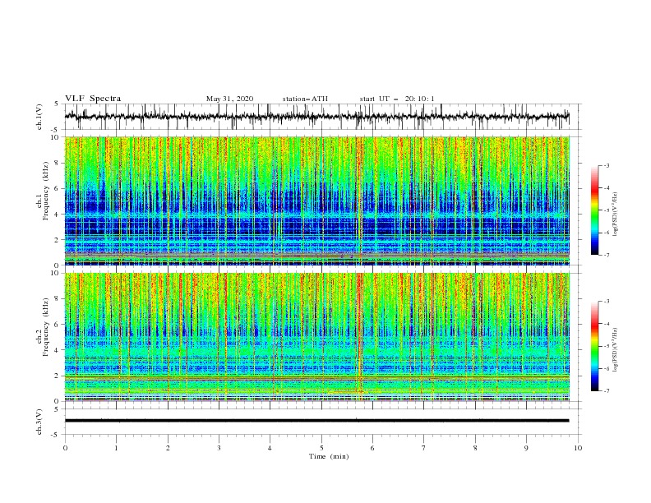This screenshot has height=503, width=651.
Task: Pick the ch.2 spectrogram color bar
Action: pyautogui.click(x=594, y=346)
